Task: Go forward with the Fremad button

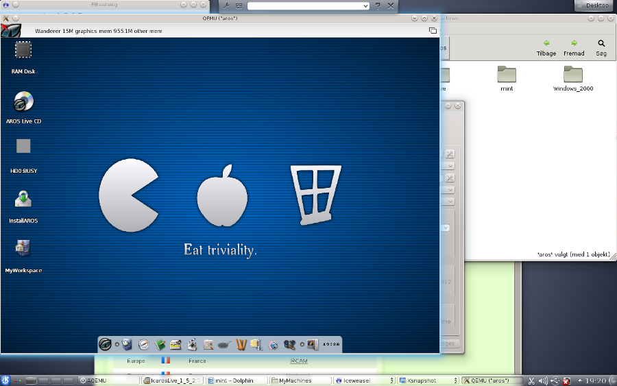Action: click(574, 47)
